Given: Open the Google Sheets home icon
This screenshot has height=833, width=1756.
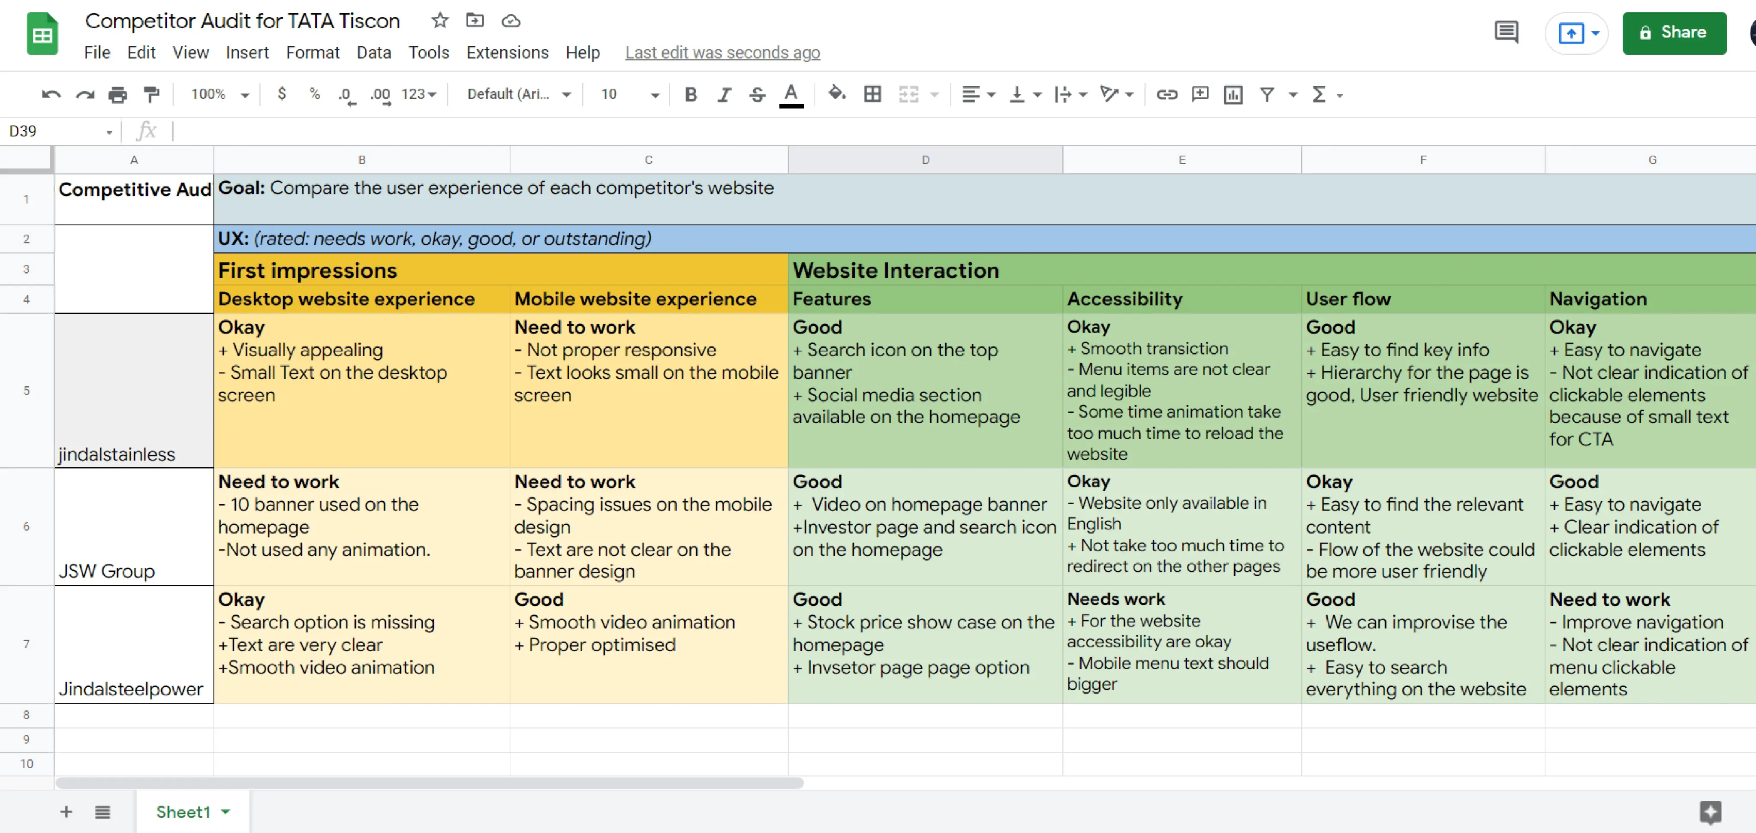Looking at the screenshot, I should [x=42, y=33].
